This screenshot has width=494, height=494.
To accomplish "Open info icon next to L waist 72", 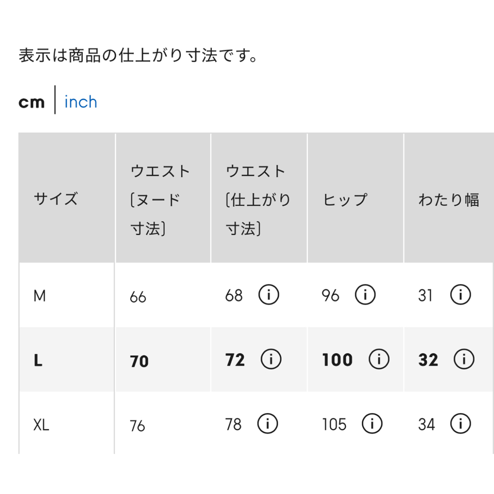I will click(x=271, y=359).
